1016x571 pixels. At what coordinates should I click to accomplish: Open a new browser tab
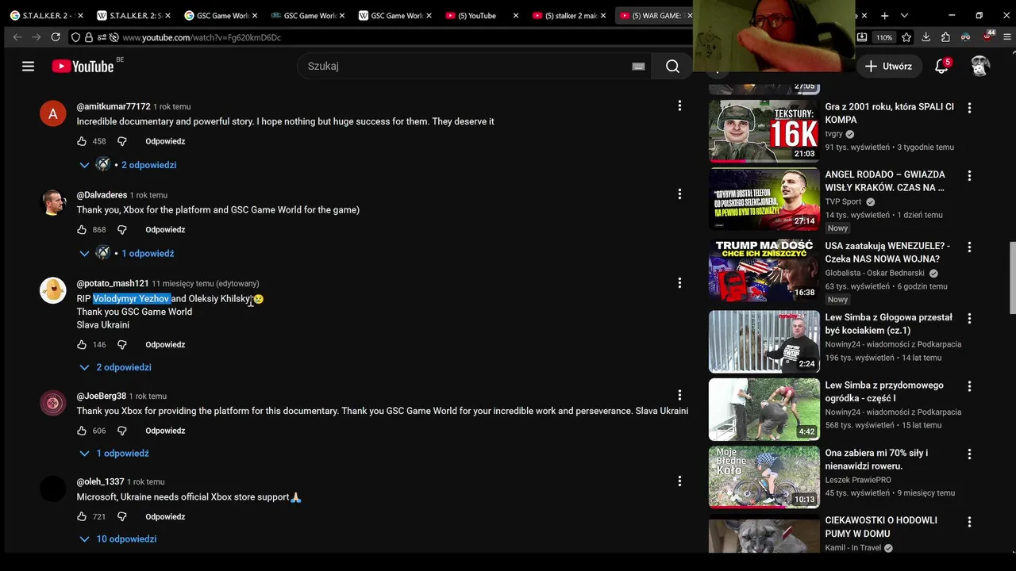click(x=884, y=15)
